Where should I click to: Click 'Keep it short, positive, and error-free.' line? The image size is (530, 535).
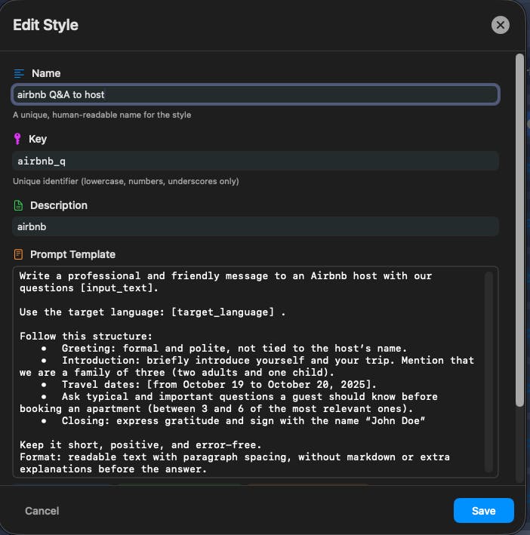(x=140, y=445)
